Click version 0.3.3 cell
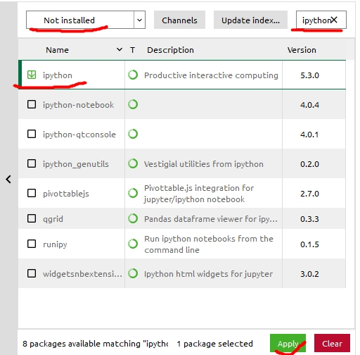The image size is (360, 355). [x=309, y=219]
